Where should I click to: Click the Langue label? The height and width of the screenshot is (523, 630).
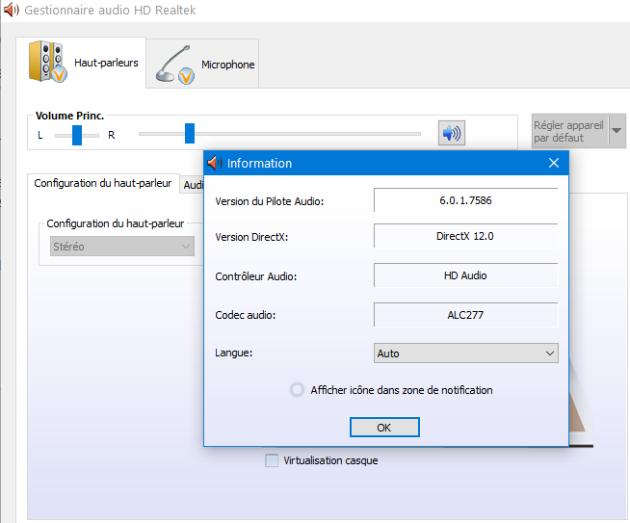[x=233, y=353]
